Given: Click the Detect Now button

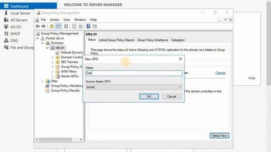Looking at the screenshot, I should (x=219, y=136).
